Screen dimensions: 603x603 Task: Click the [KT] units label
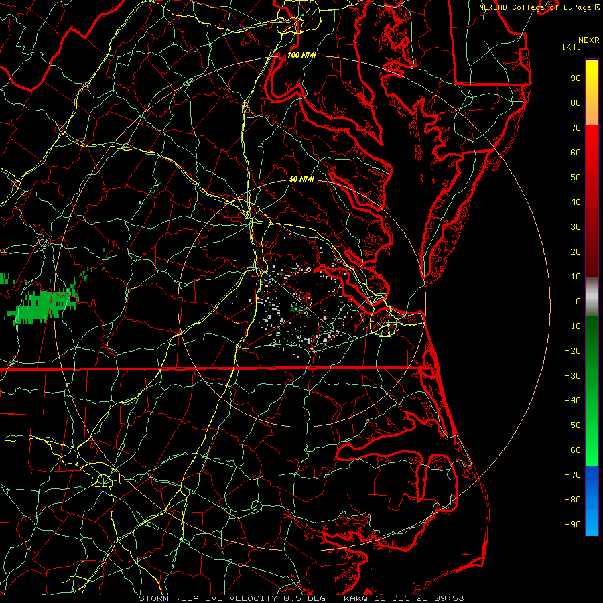[x=572, y=46]
